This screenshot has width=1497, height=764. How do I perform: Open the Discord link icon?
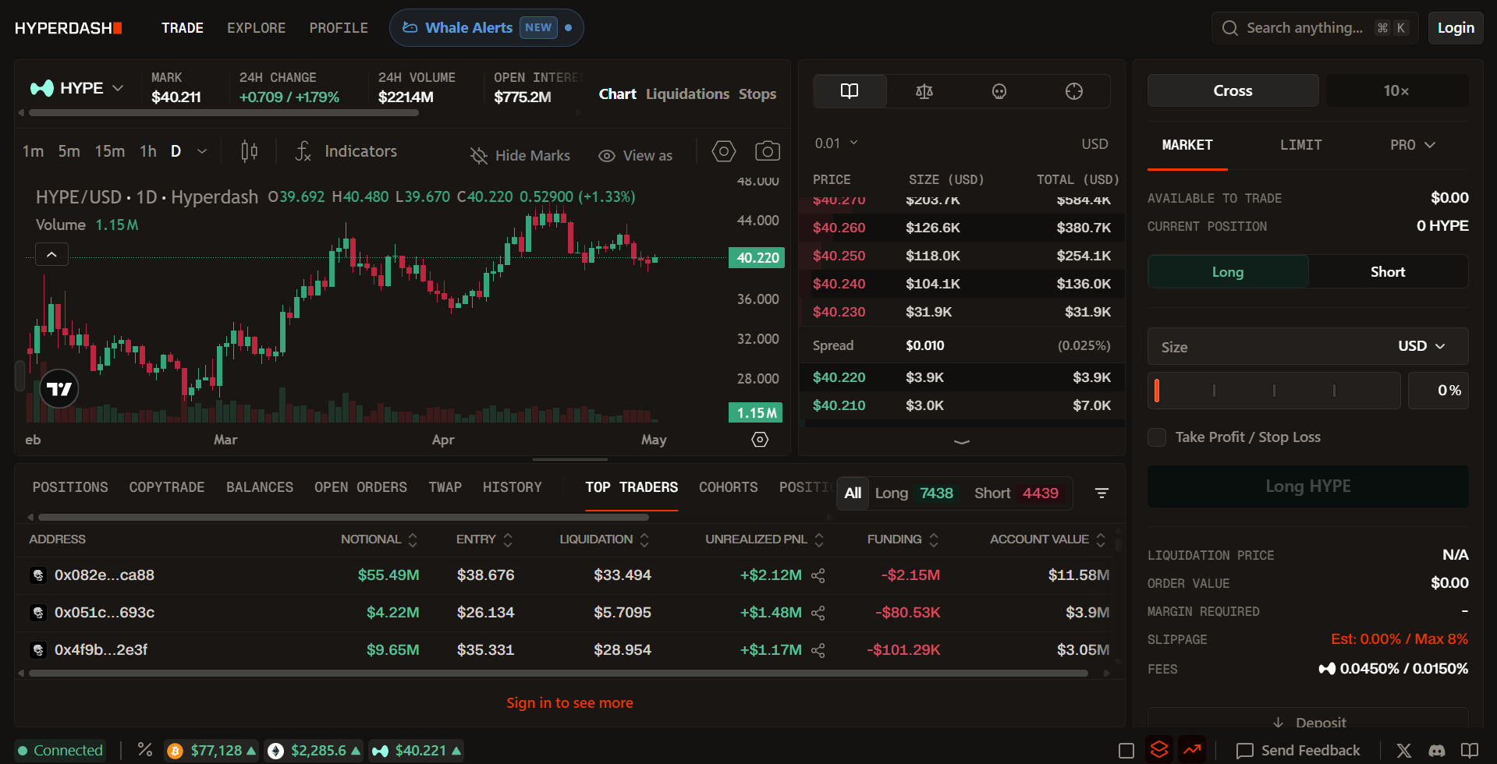coord(1437,751)
